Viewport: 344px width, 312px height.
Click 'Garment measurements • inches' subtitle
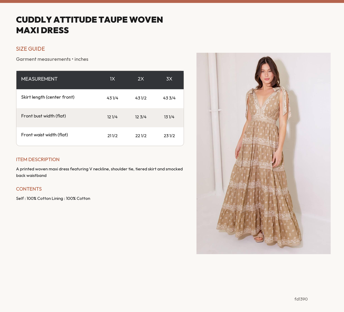[x=52, y=59]
